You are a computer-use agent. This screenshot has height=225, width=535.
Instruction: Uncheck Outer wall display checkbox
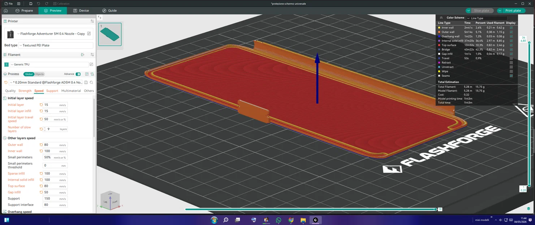point(511,32)
